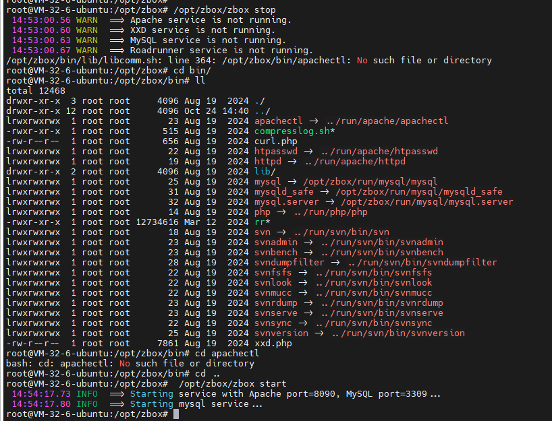Click the '../run/svn/bin/svn' target path
Image resolution: width=552 pixels, height=421 pixels.
[x=342, y=232]
